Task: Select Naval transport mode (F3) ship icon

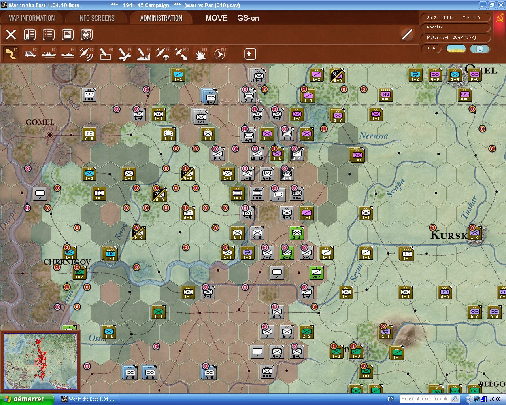Action: point(49,54)
